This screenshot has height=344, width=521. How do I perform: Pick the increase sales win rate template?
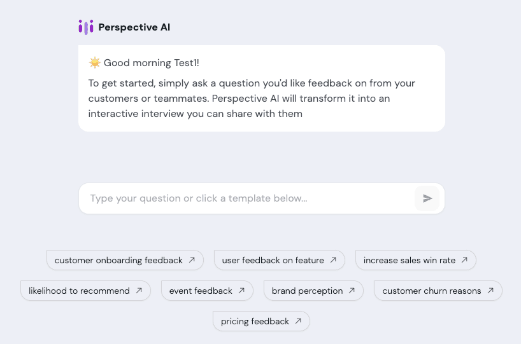pos(410,260)
